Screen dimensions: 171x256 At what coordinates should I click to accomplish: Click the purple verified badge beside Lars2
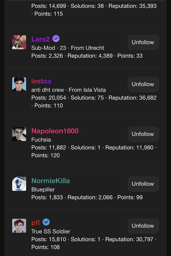point(56,39)
